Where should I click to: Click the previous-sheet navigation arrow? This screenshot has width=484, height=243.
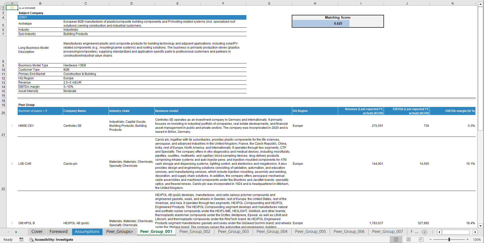pos(8,232)
